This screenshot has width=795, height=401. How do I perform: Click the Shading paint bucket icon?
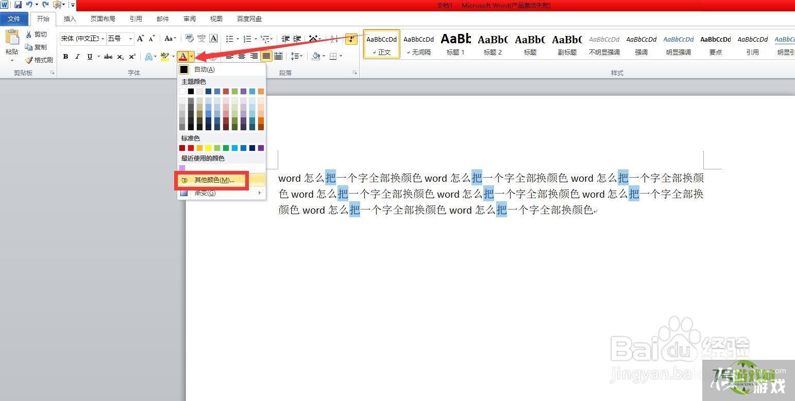316,57
